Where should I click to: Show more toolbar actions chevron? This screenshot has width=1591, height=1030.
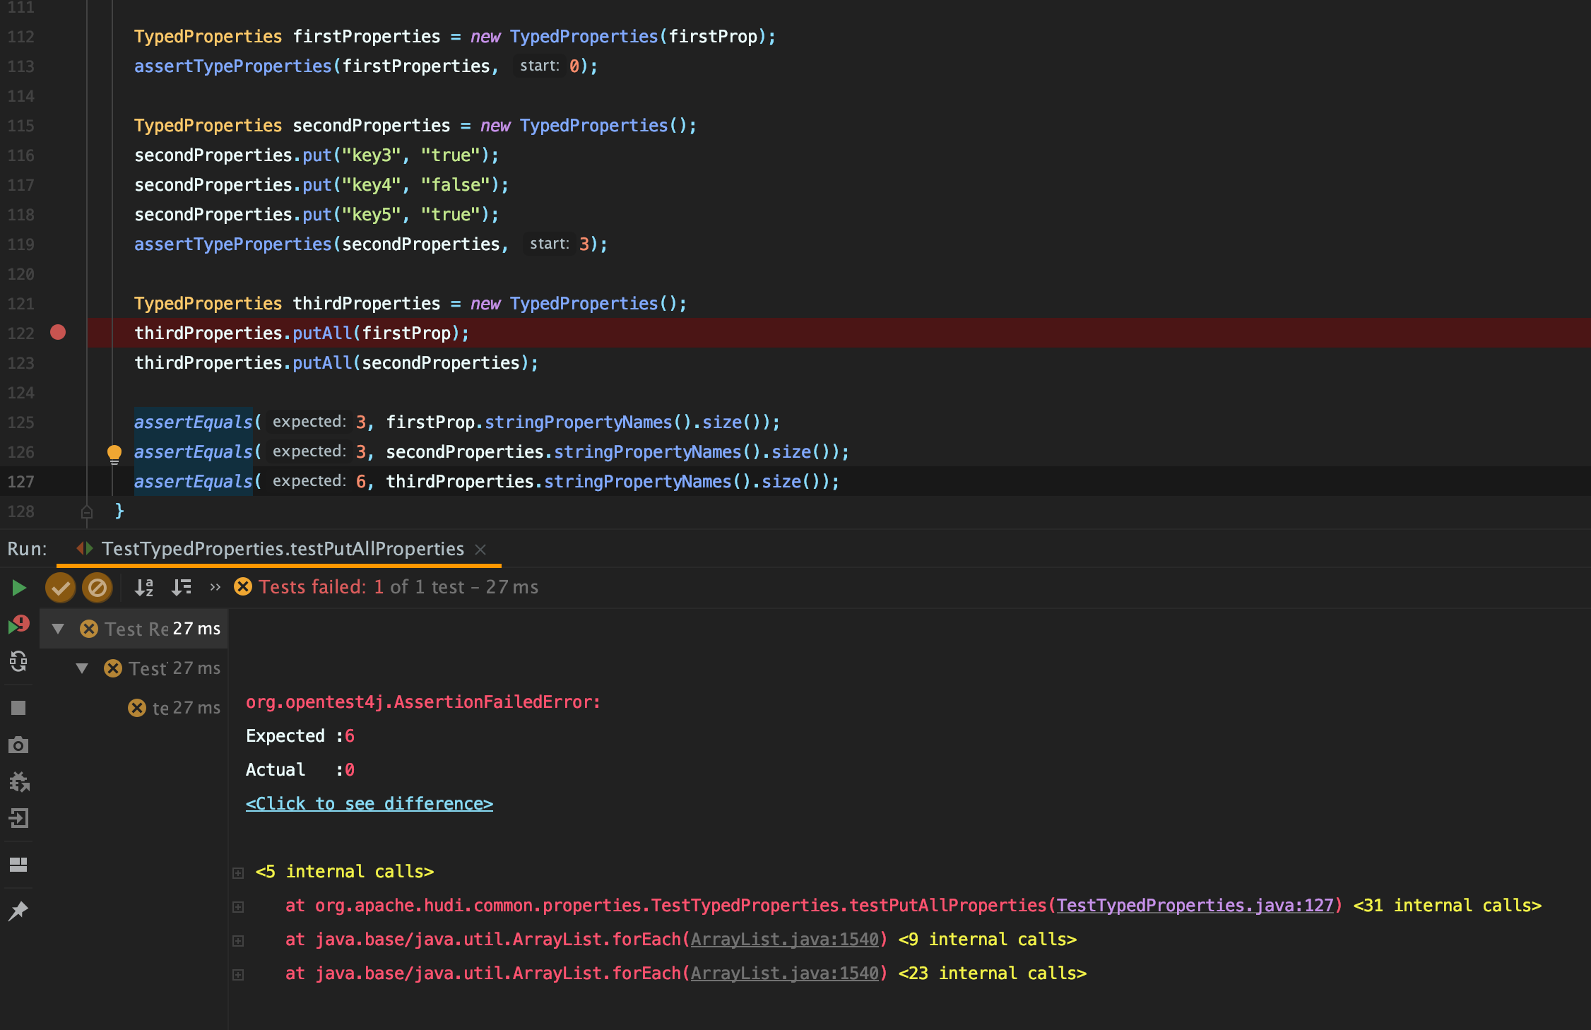coord(215,588)
